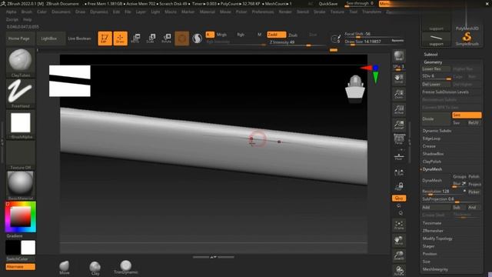Viewport: 492px width, 277px height.
Task: Activate the Edit mode button
Action: pos(105,38)
